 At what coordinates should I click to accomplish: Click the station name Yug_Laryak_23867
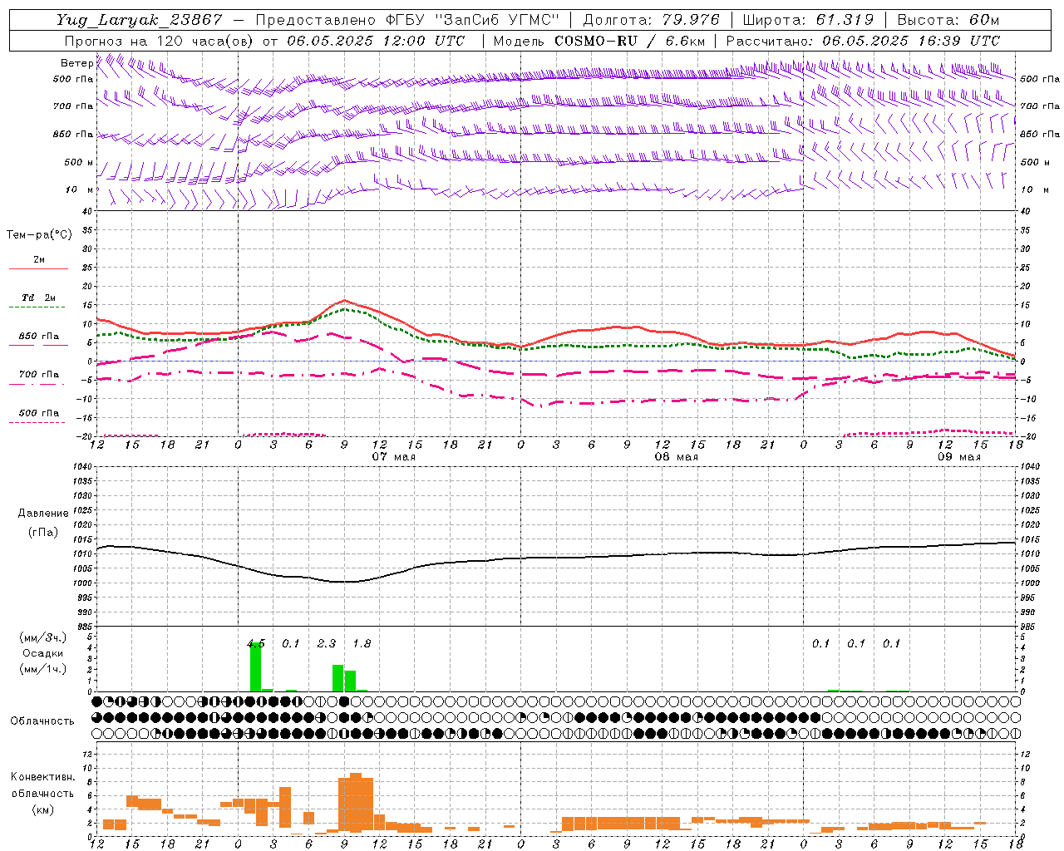click(140, 20)
